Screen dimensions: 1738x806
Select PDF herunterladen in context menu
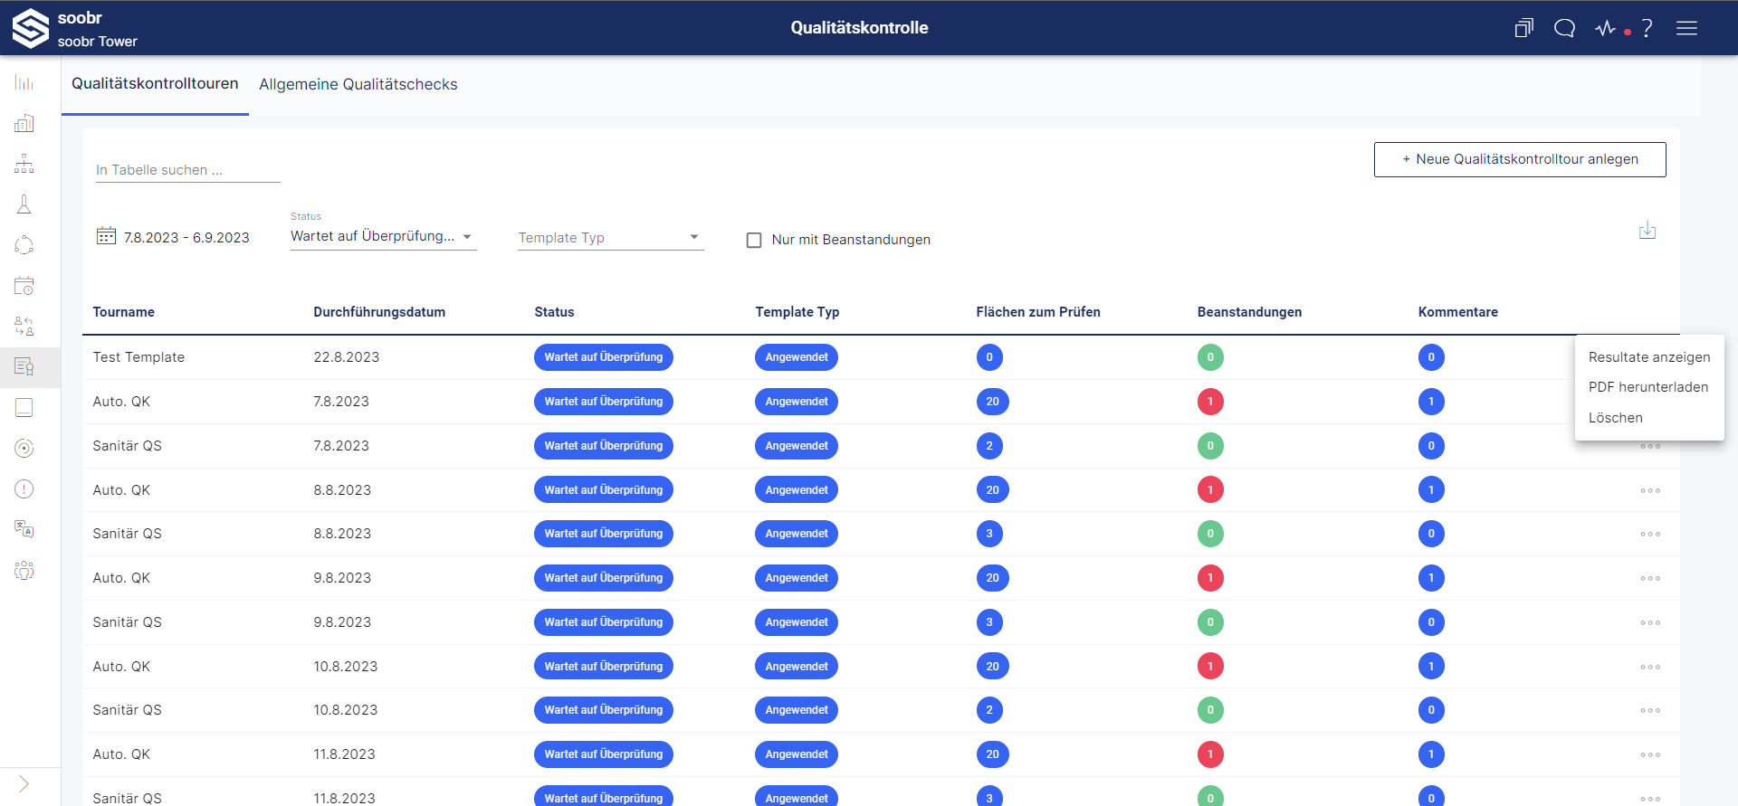(x=1648, y=387)
